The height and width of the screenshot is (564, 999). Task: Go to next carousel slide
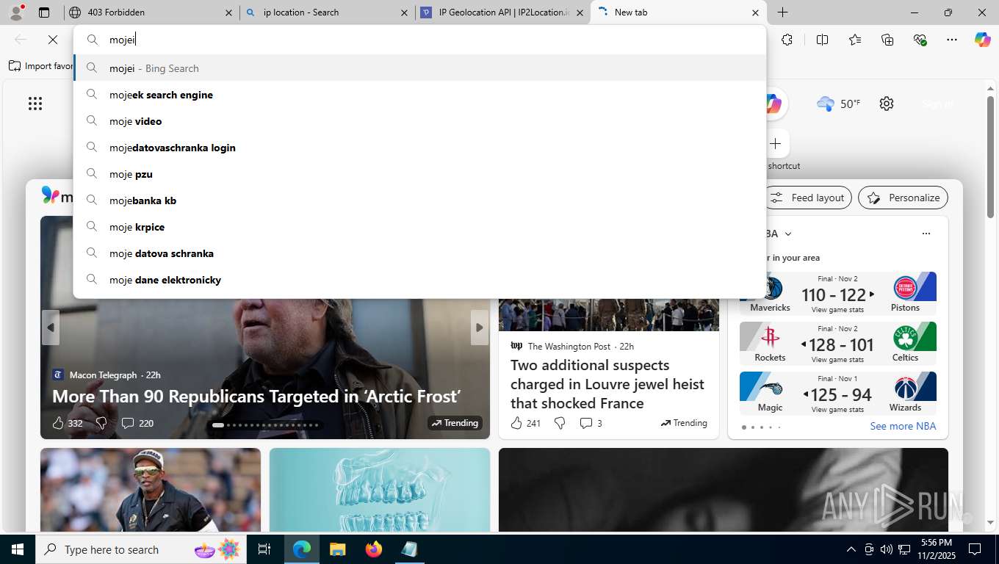coord(479,328)
